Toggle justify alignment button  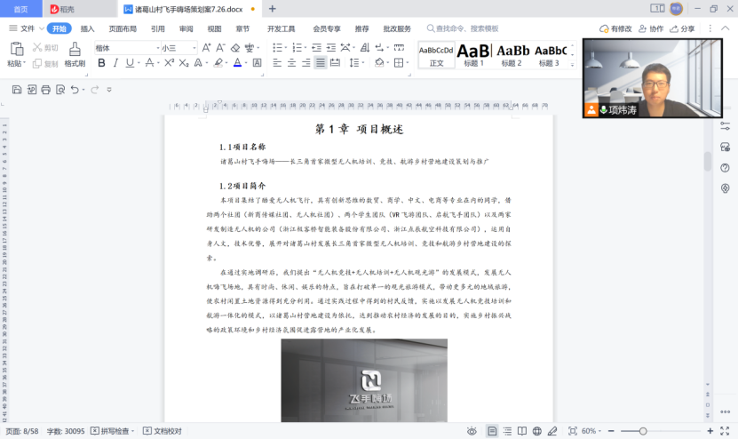pyautogui.click(x=321, y=62)
